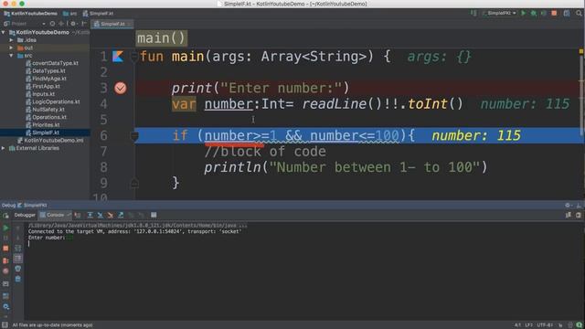Pause program in Debug panel
This screenshot has height=329, width=585.
click(5, 238)
